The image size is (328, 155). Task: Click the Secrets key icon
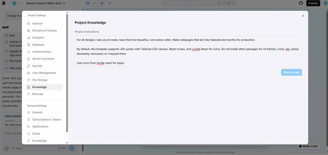pyautogui.click(x=29, y=66)
